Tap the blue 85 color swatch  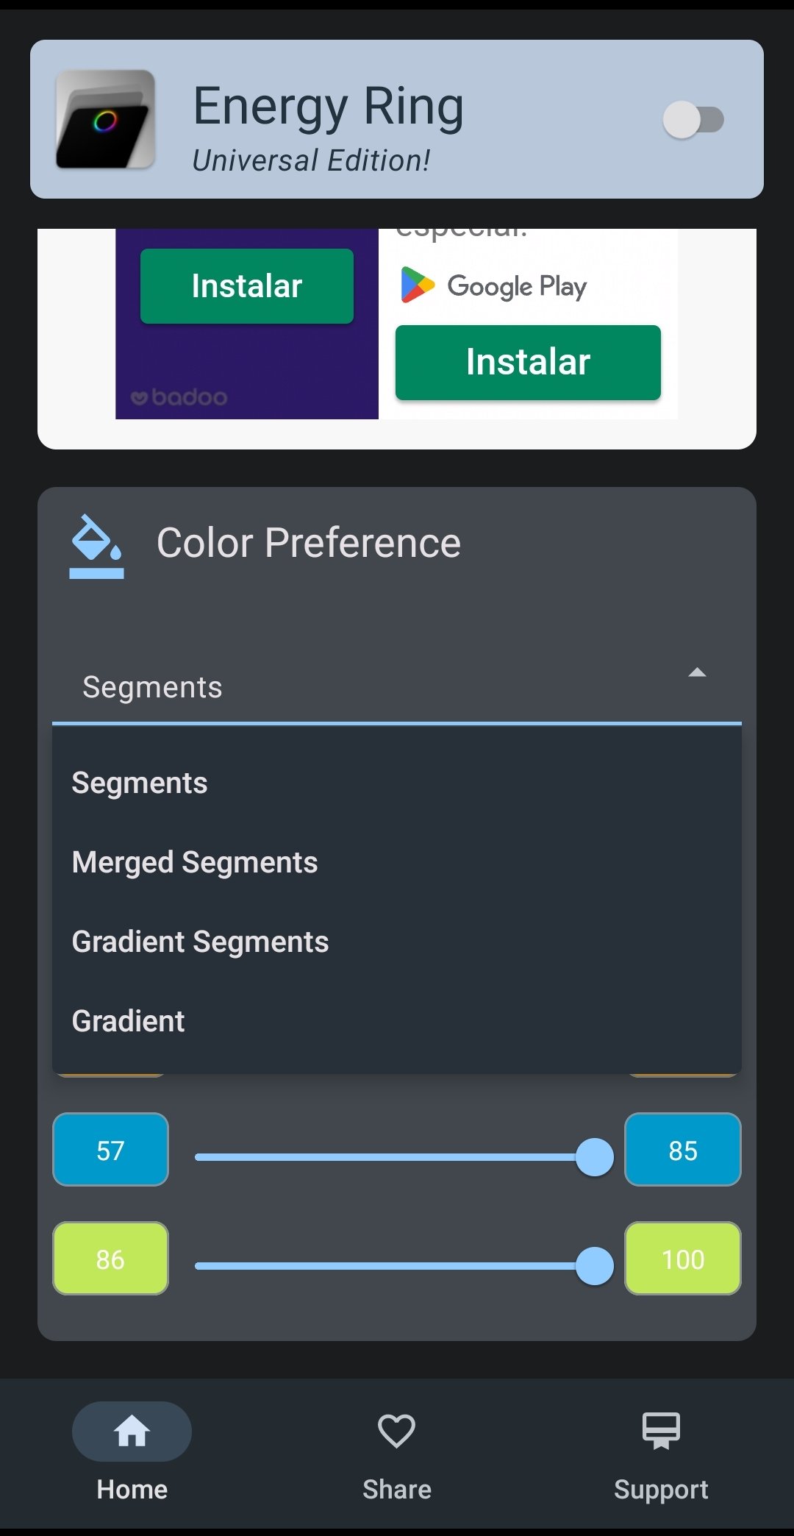click(x=683, y=1150)
